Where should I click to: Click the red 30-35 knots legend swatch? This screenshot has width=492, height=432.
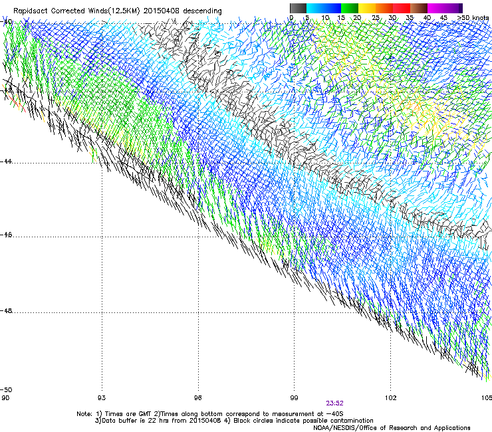402,8
